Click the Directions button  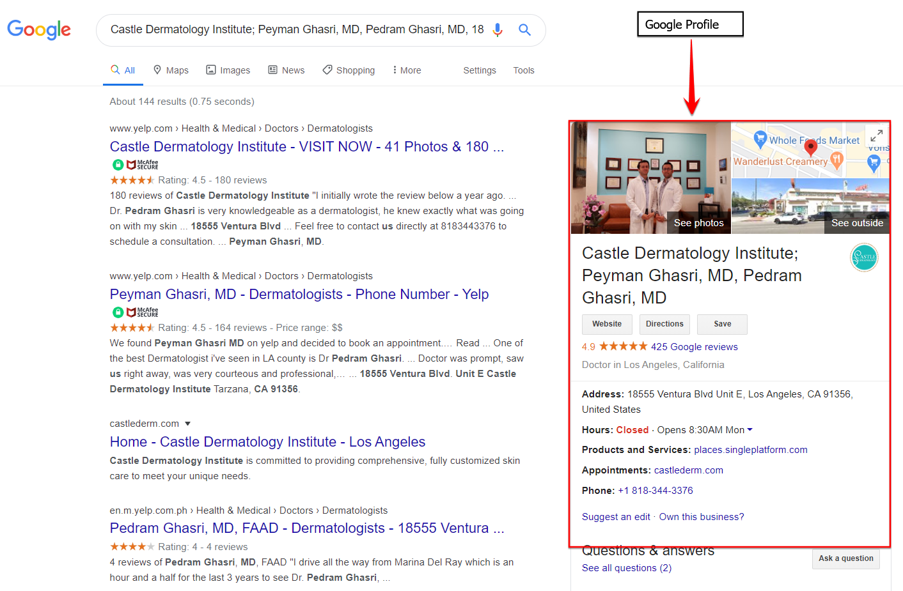tap(664, 324)
